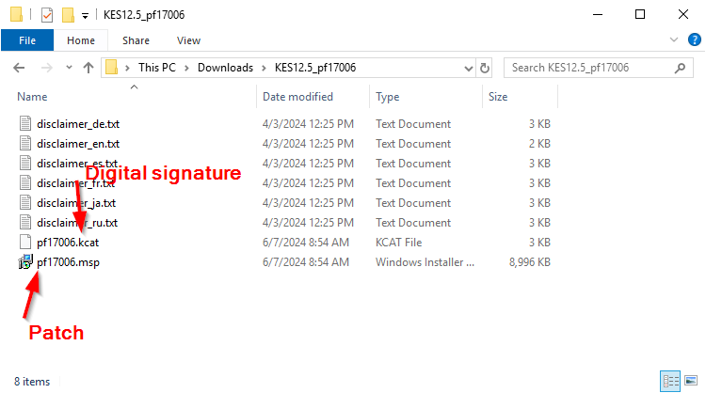The height and width of the screenshot is (393, 706).
Task: Click the search magnifier icon
Action: tap(680, 68)
